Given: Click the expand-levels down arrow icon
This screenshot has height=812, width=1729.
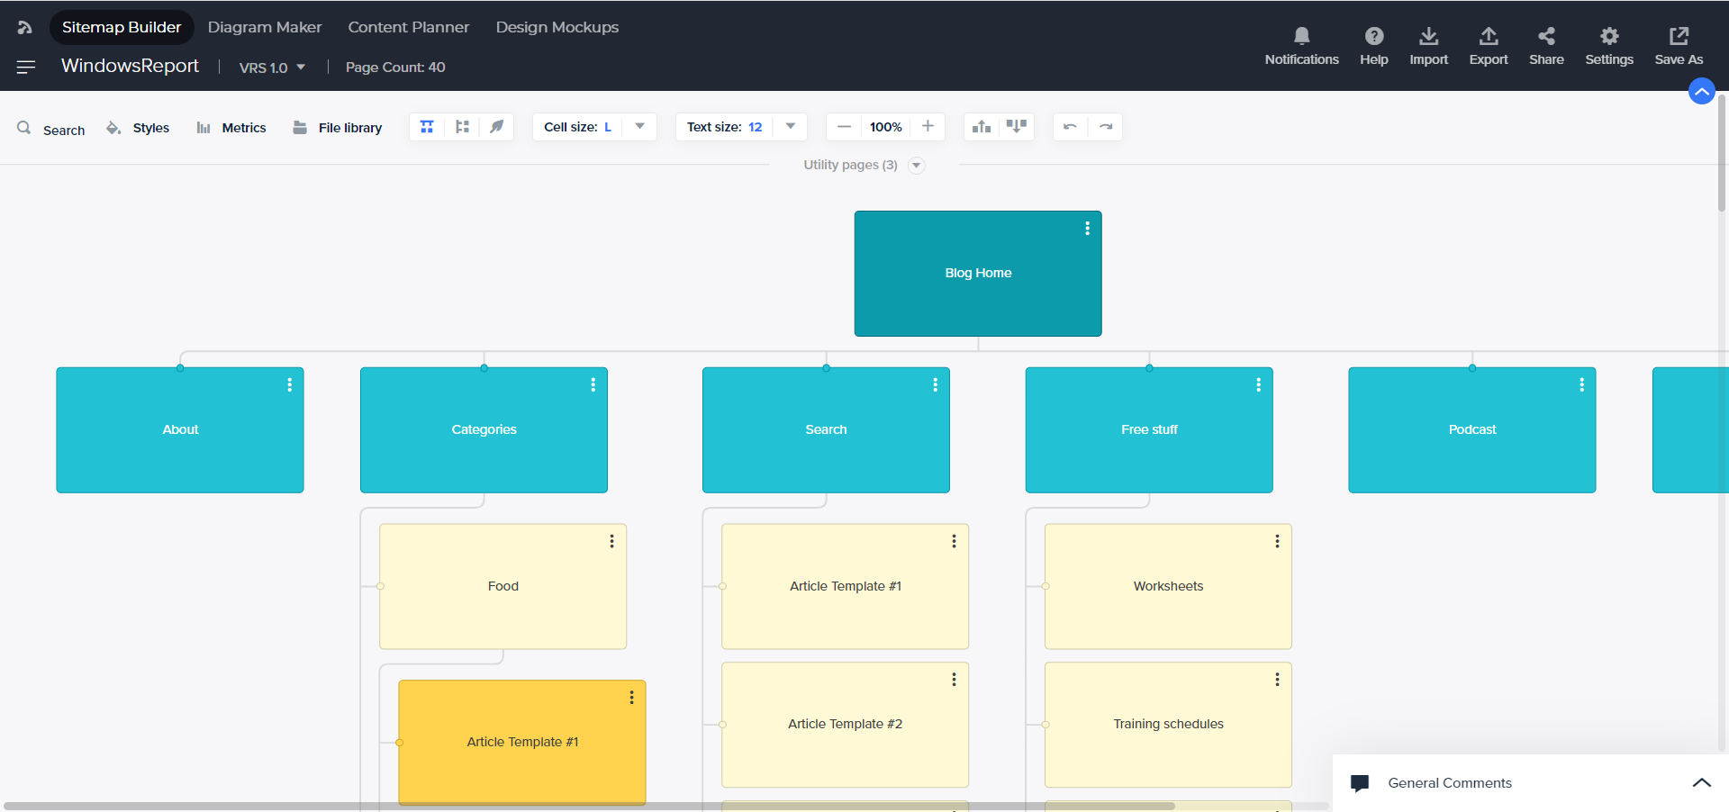Looking at the screenshot, I should (x=1016, y=127).
